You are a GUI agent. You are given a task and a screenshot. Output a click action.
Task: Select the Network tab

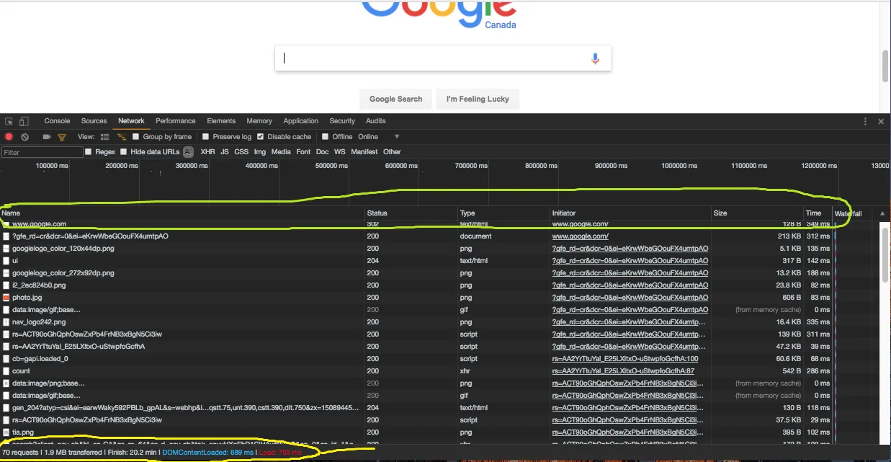(131, 121)
